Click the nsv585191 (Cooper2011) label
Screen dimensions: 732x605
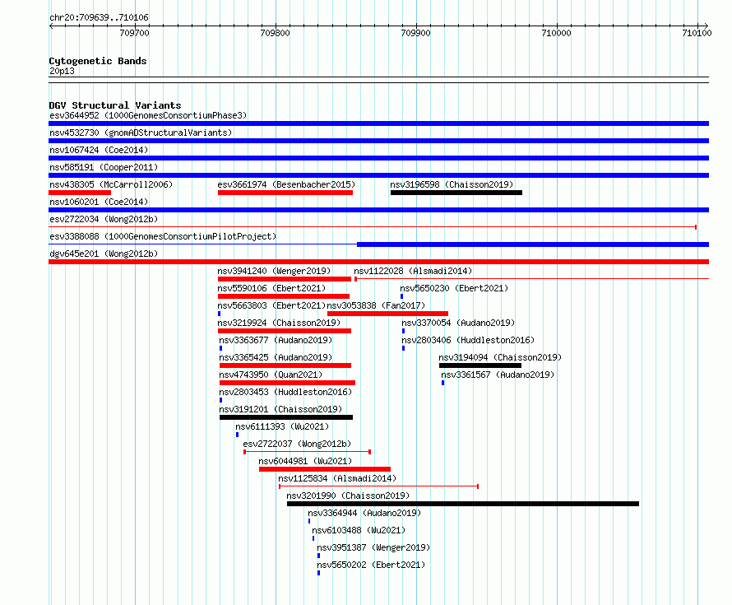pos(104,167)
